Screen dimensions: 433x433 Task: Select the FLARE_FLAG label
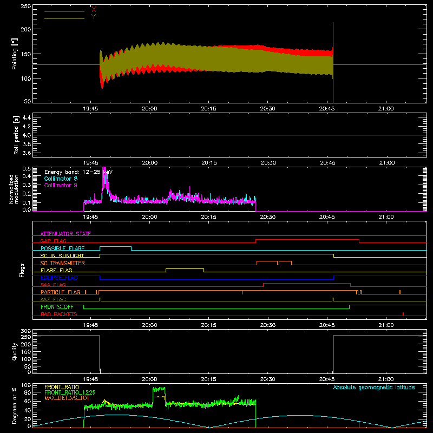[x=56, y=270]
